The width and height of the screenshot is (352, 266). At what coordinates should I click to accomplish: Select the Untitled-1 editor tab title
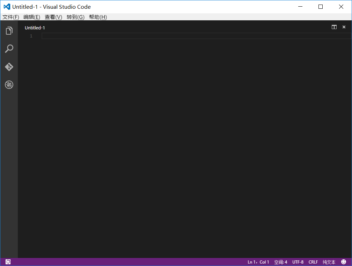pyautogui.click(x=35, y=28)
